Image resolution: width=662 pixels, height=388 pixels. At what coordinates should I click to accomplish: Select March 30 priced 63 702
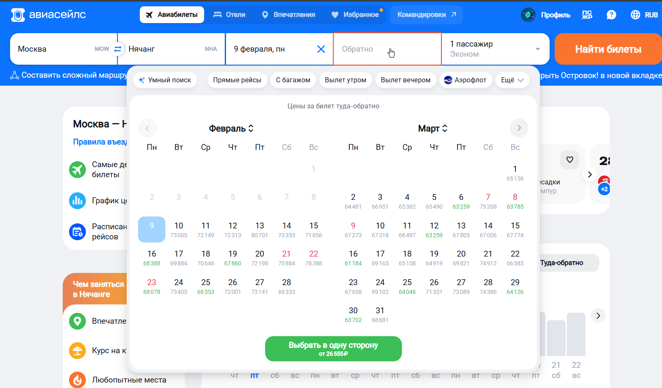click(353, 315)
